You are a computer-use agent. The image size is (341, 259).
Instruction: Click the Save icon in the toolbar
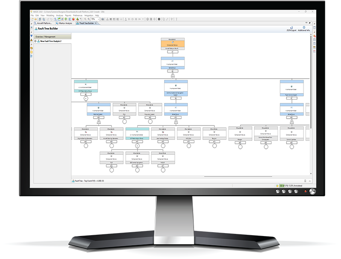click(x=40, y=18)
